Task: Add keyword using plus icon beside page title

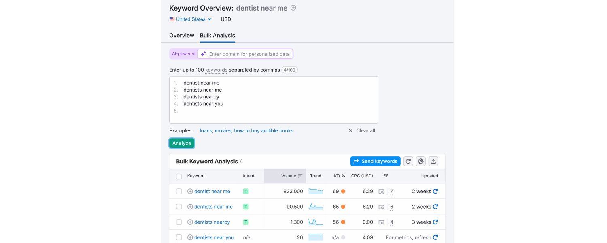Action: tap(294, 8)
